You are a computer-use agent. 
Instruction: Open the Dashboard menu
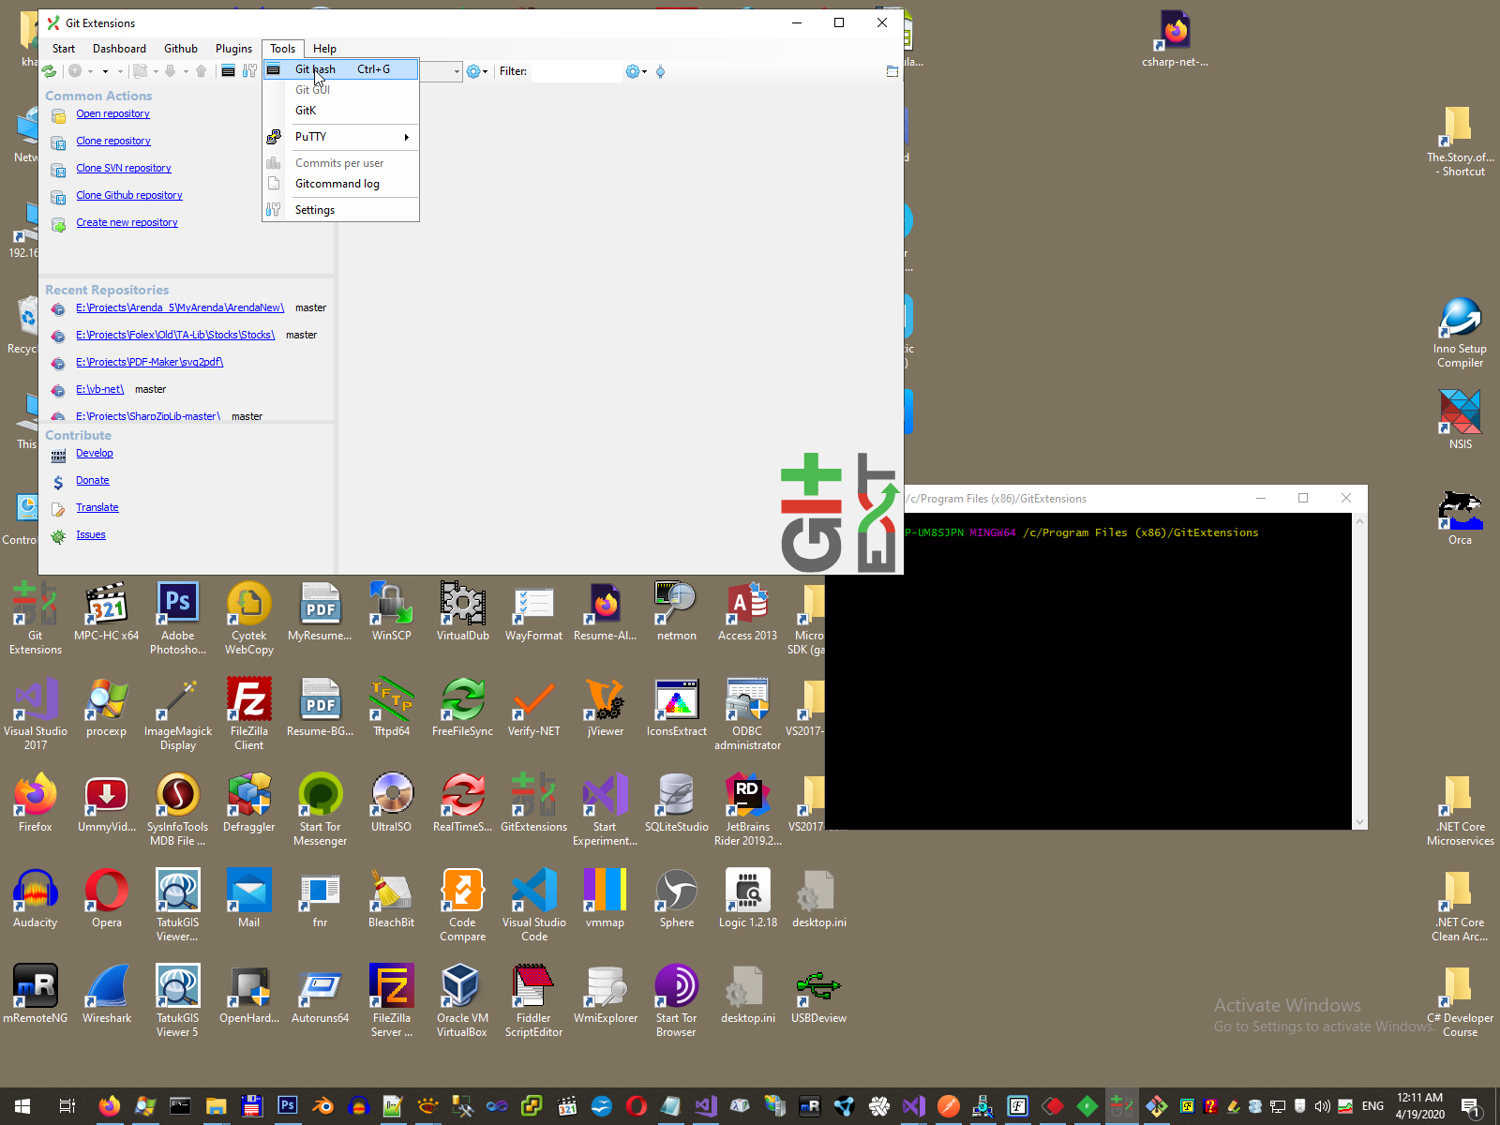pos(119,49)
